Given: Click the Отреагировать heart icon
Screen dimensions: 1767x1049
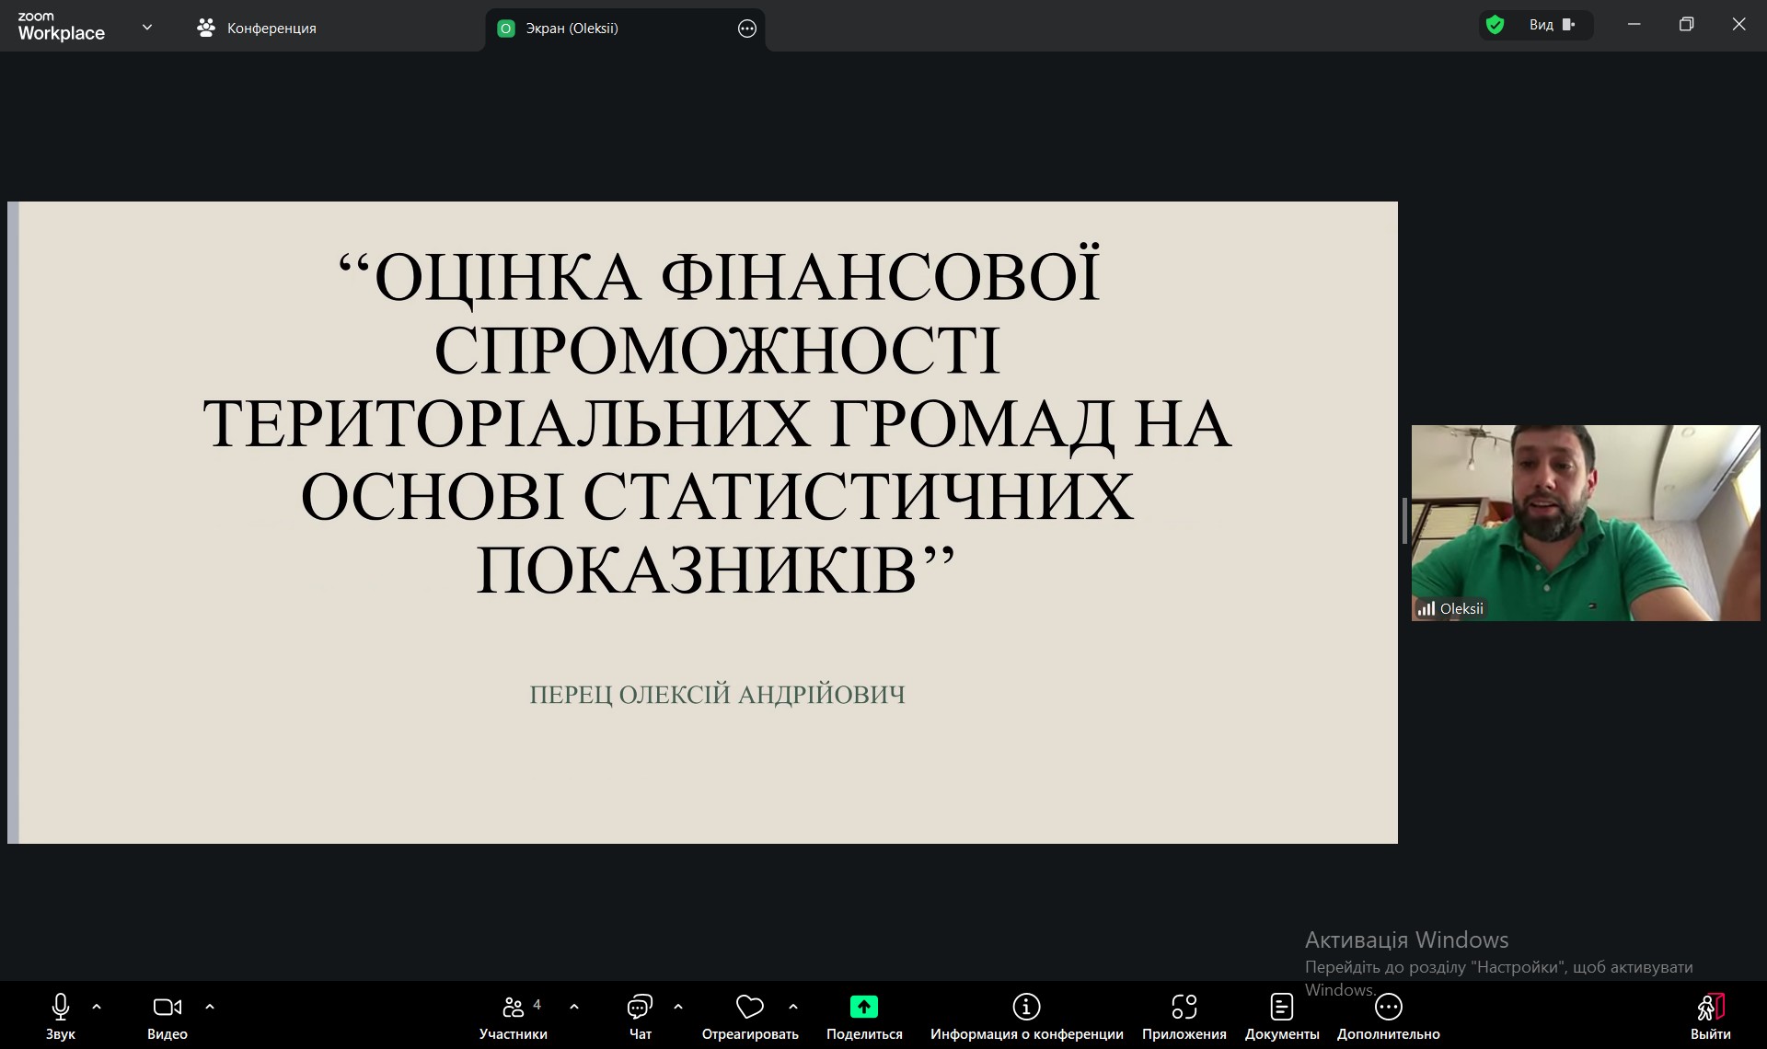Looking at the screenshot, I should pos(749,1008).
